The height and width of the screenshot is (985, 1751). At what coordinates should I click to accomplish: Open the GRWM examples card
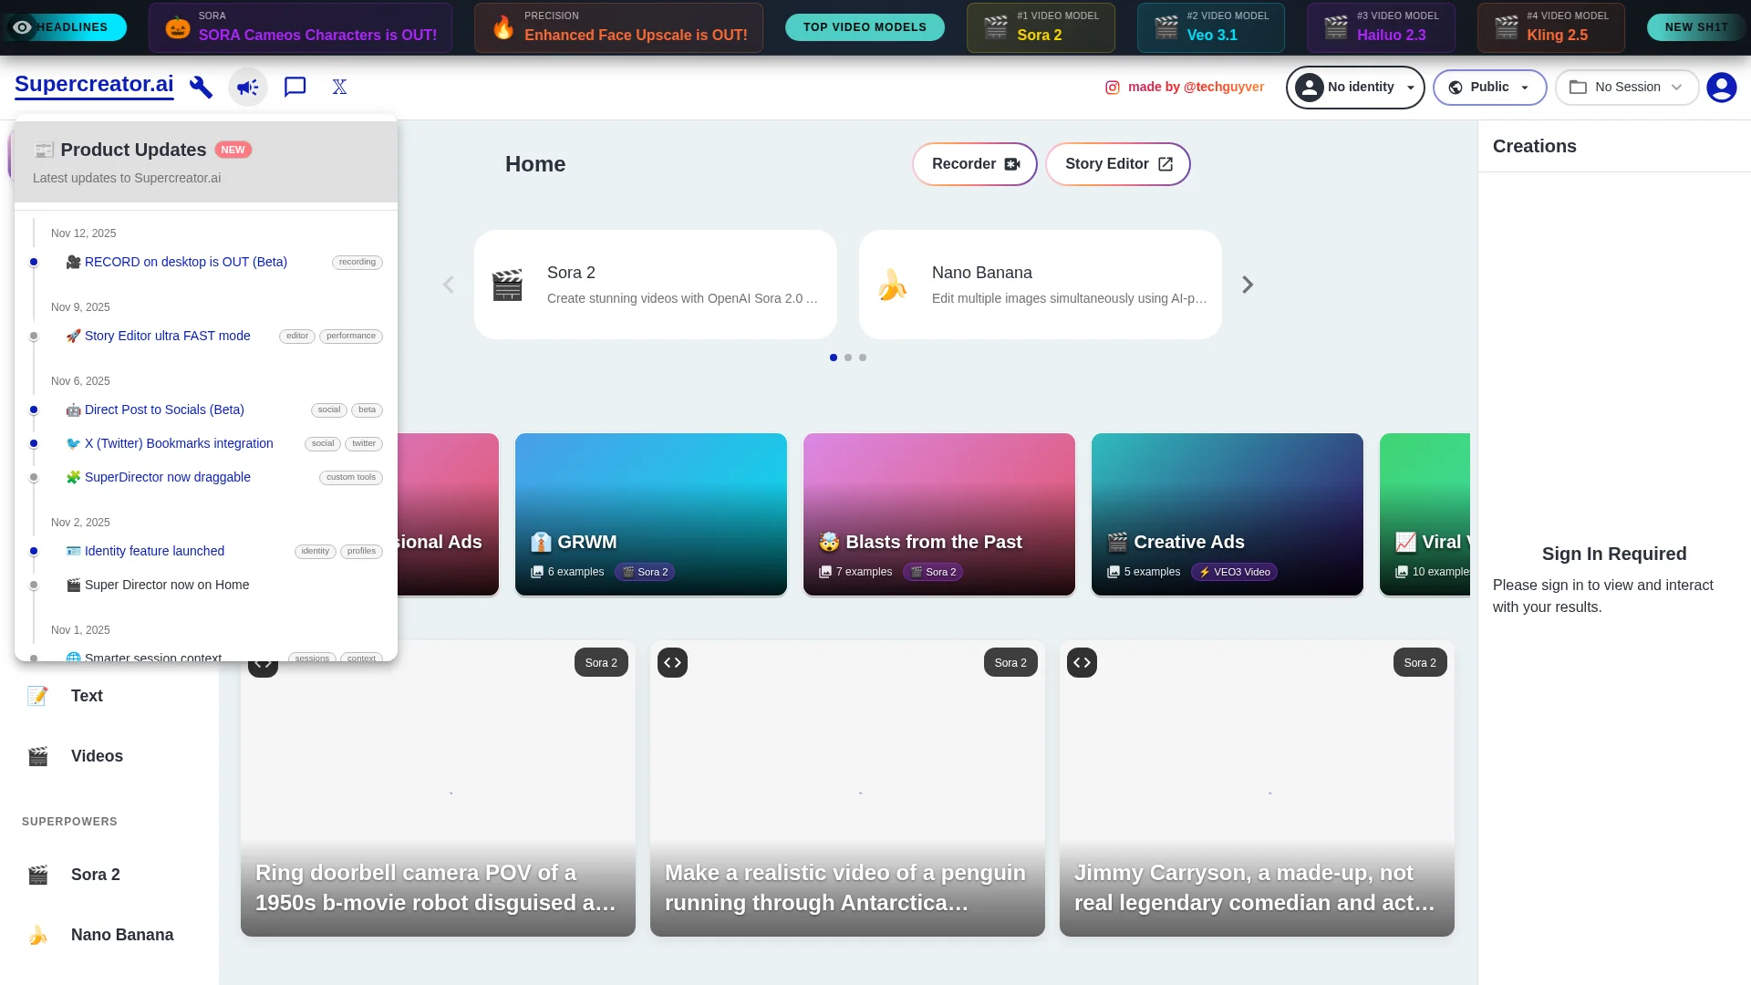tap(650, 514)
